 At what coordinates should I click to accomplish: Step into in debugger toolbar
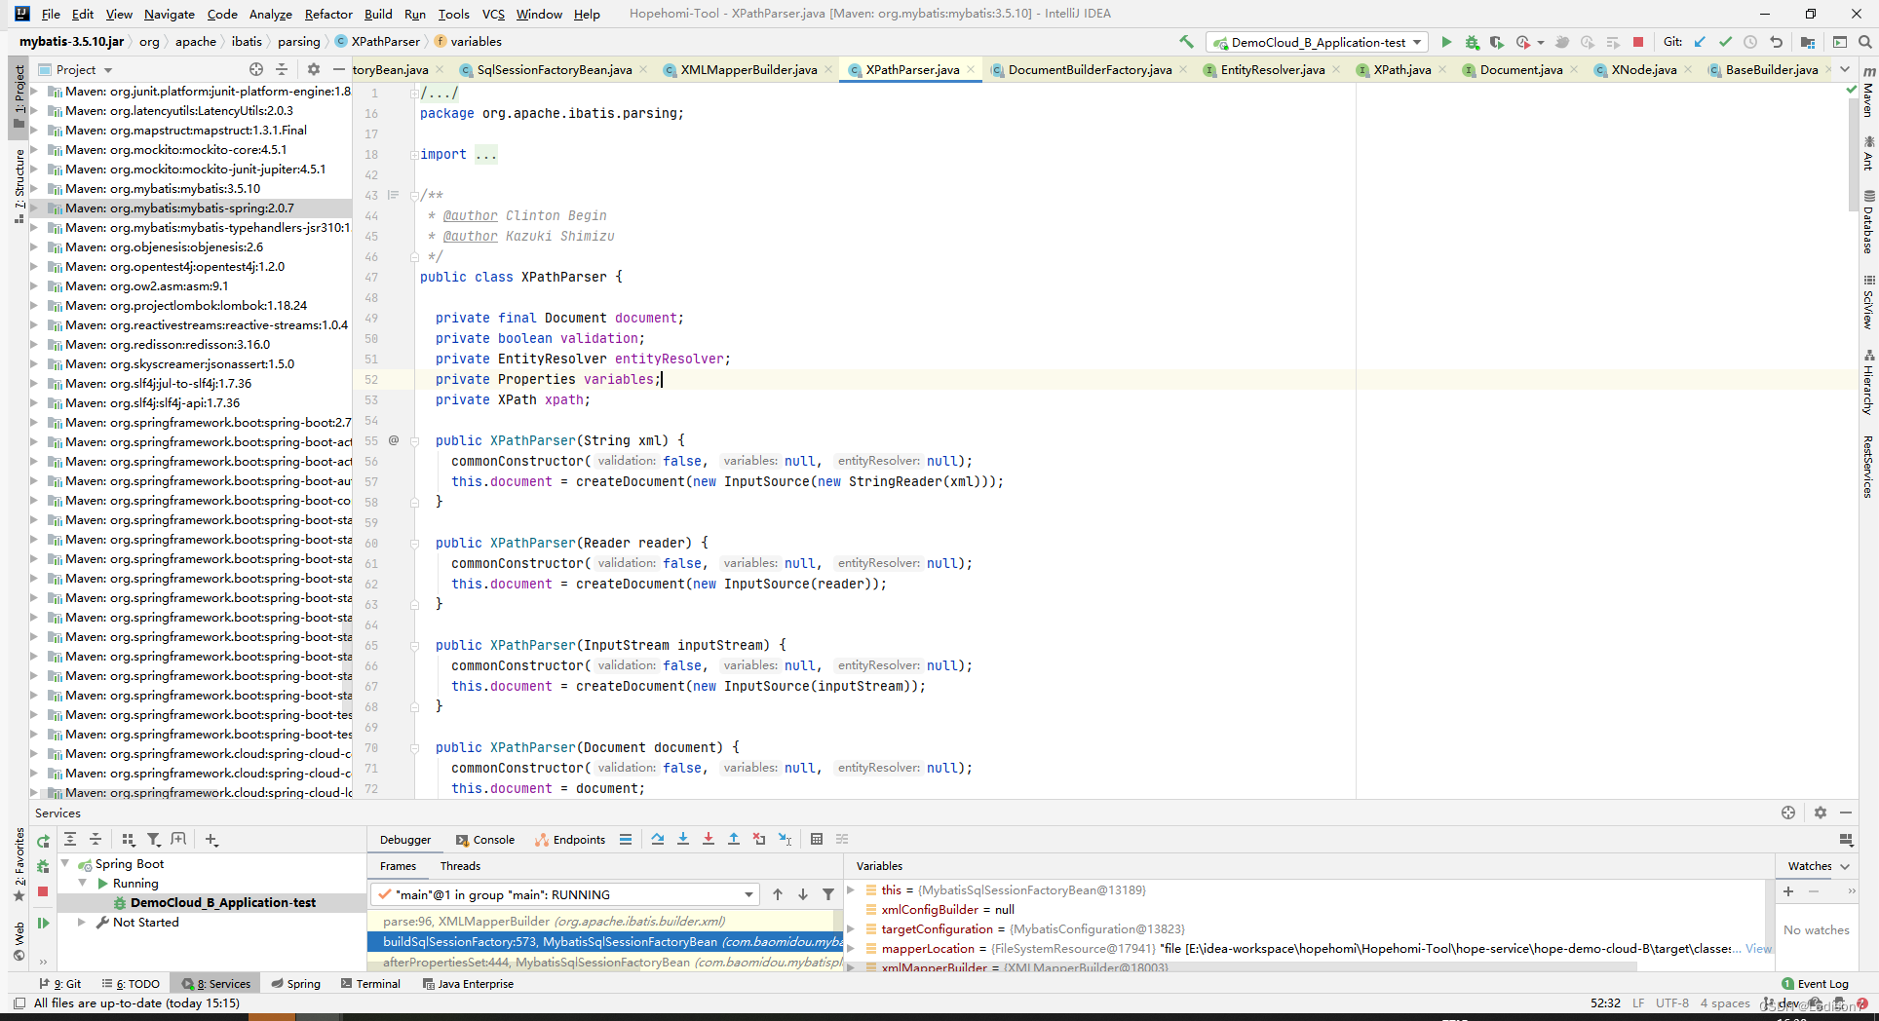683,839
